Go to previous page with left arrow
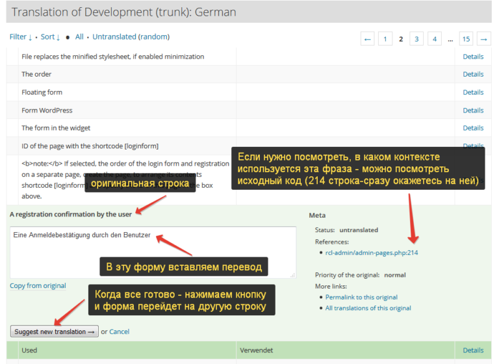This screenshot has height=364, width=499. coord(368,39)
